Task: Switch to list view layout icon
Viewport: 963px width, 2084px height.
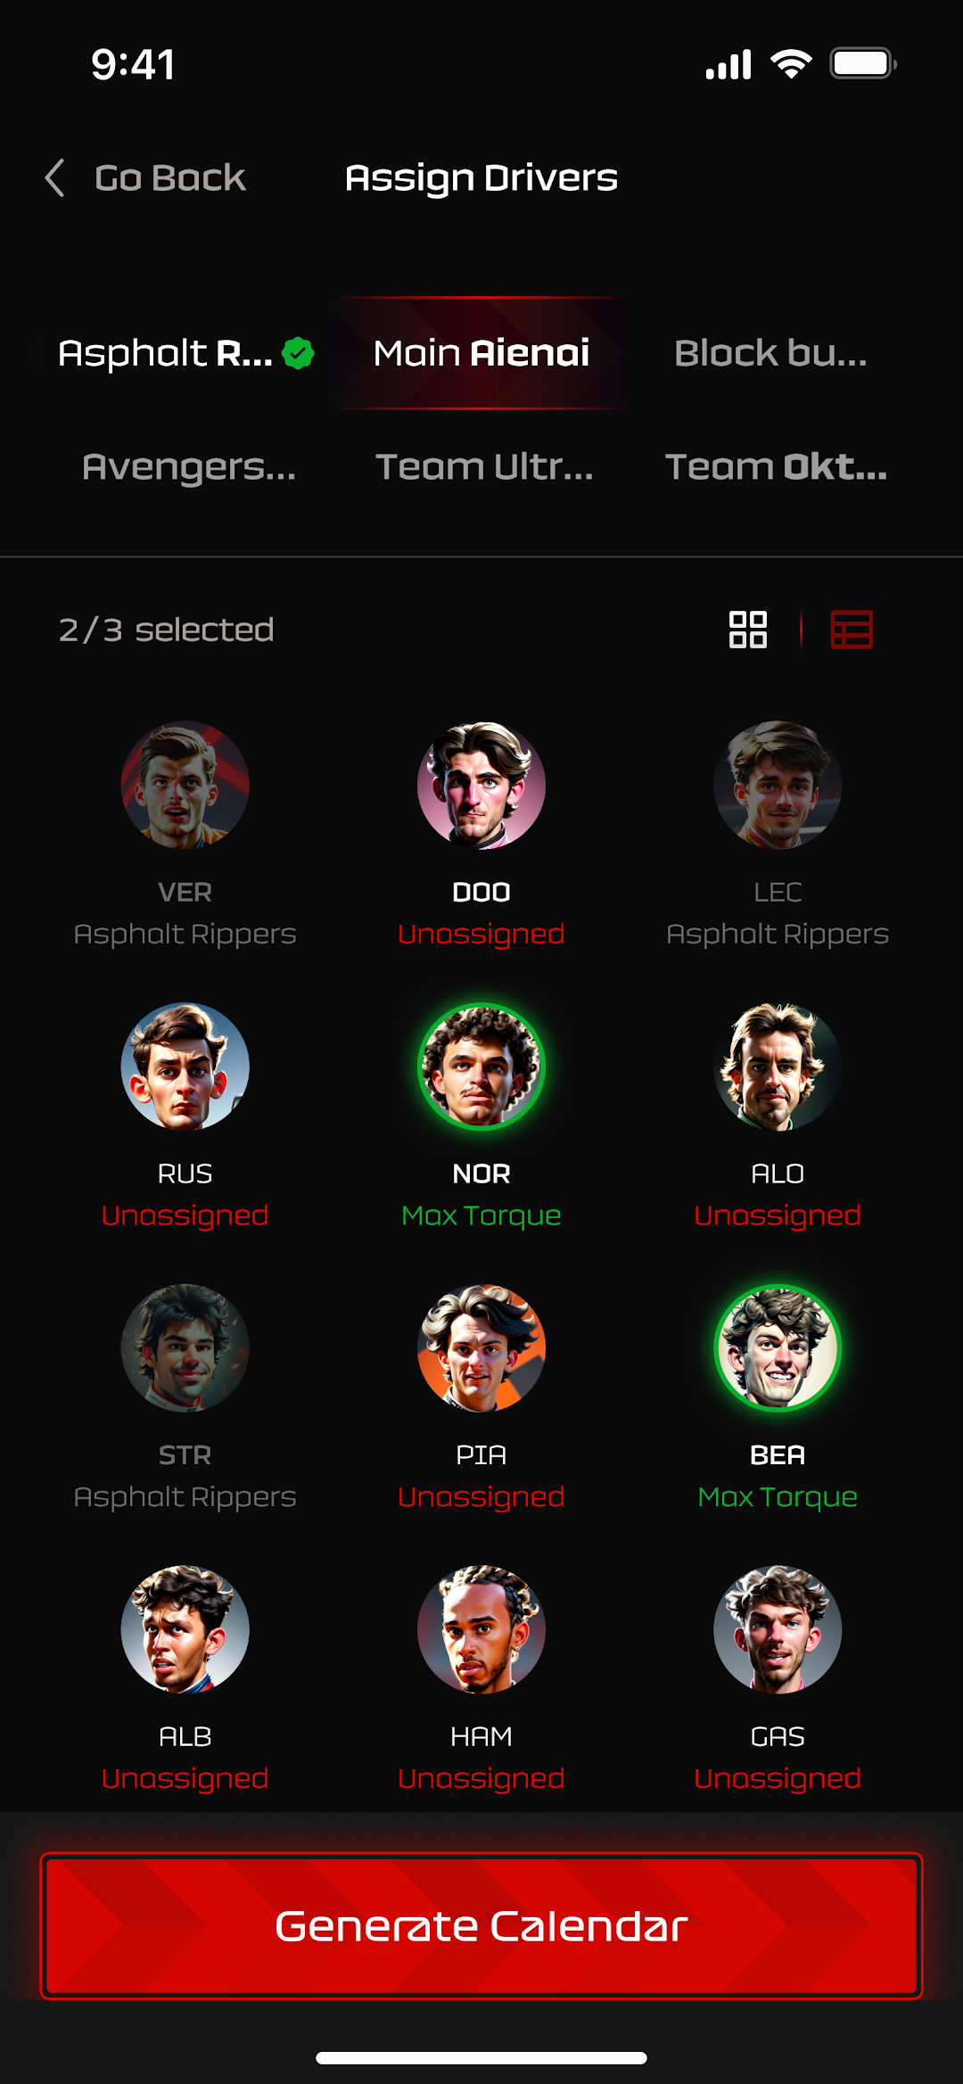Action: 852,630
